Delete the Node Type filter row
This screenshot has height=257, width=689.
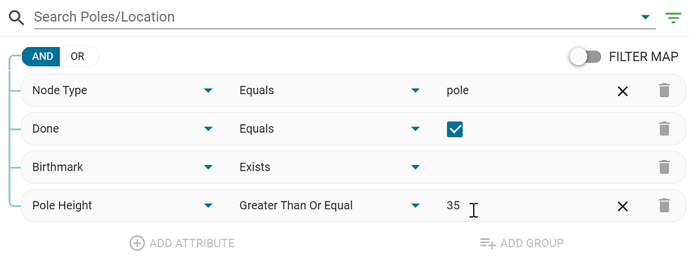[x=664, y=91]
